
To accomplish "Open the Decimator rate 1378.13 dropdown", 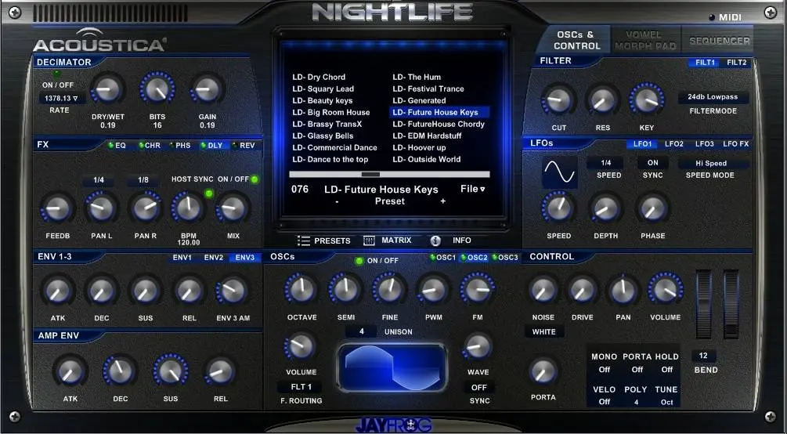I will (61, 98).
